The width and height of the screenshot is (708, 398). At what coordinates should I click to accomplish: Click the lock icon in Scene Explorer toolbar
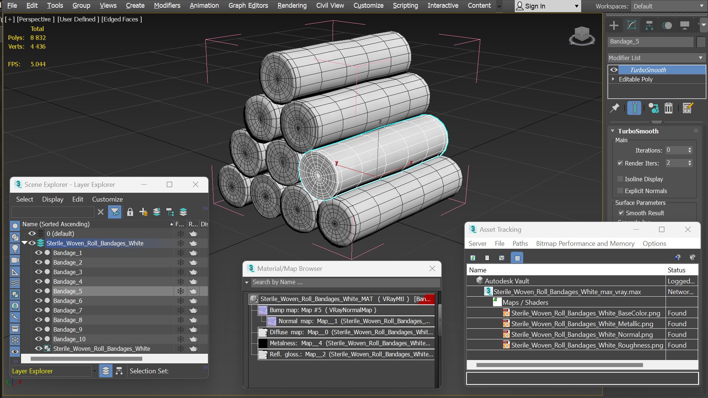coord(130,212)
